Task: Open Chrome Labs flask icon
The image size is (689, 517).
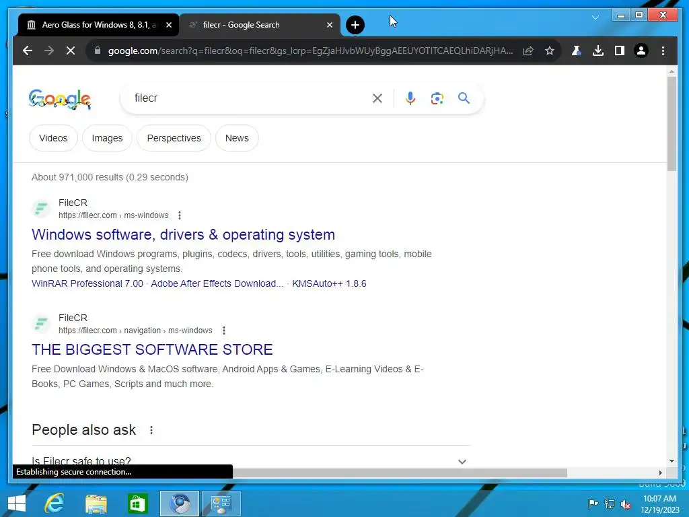Action: click(577, 50)
